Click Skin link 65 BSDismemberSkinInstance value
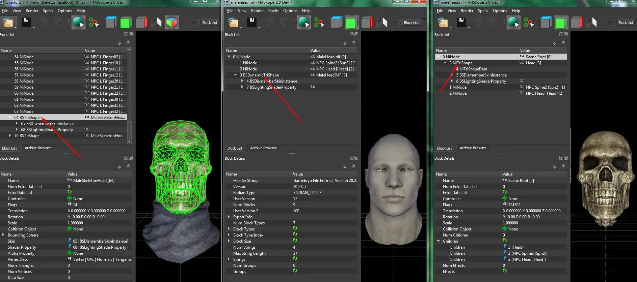The height and width of the screenshot is (282, 637). 101,241
